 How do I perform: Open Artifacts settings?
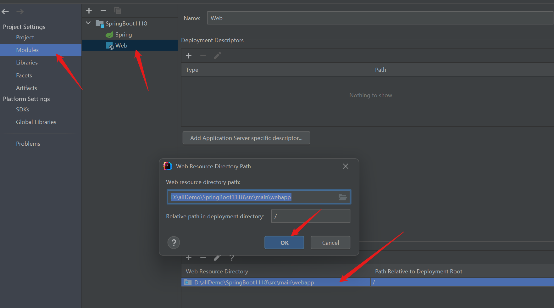click(26, 88)
